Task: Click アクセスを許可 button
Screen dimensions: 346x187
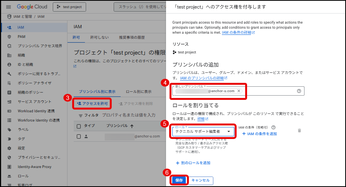Action: tap(92, 103)
